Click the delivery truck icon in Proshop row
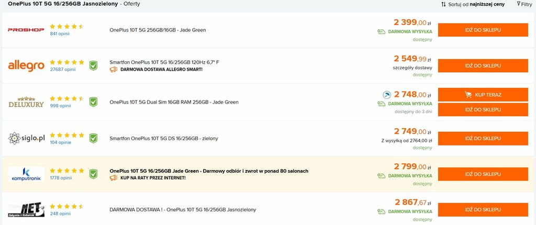536x225 pixels. click(x=381, y=32)
